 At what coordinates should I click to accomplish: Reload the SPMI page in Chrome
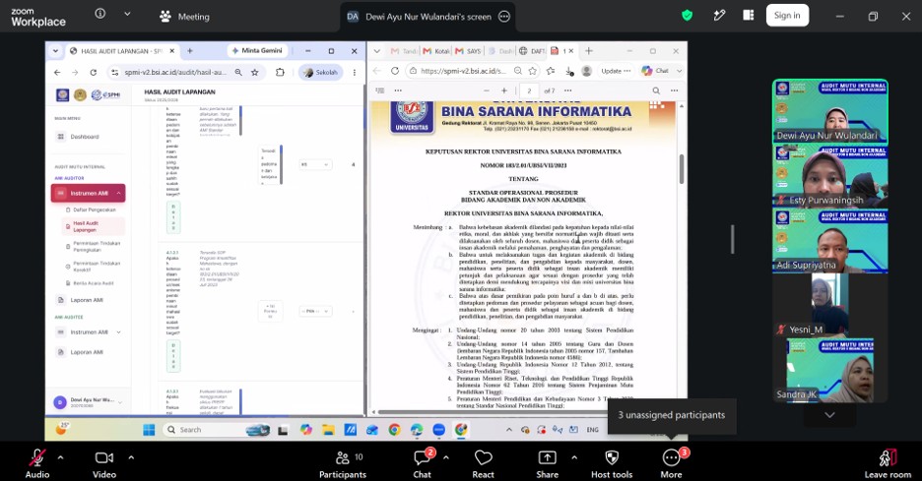coord(93,72)
